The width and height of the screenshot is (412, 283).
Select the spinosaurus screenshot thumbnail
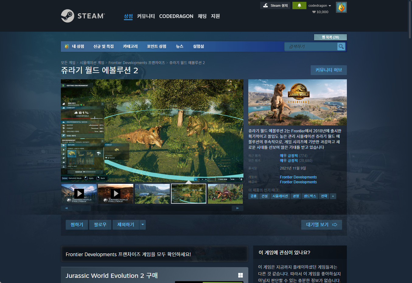225,193
